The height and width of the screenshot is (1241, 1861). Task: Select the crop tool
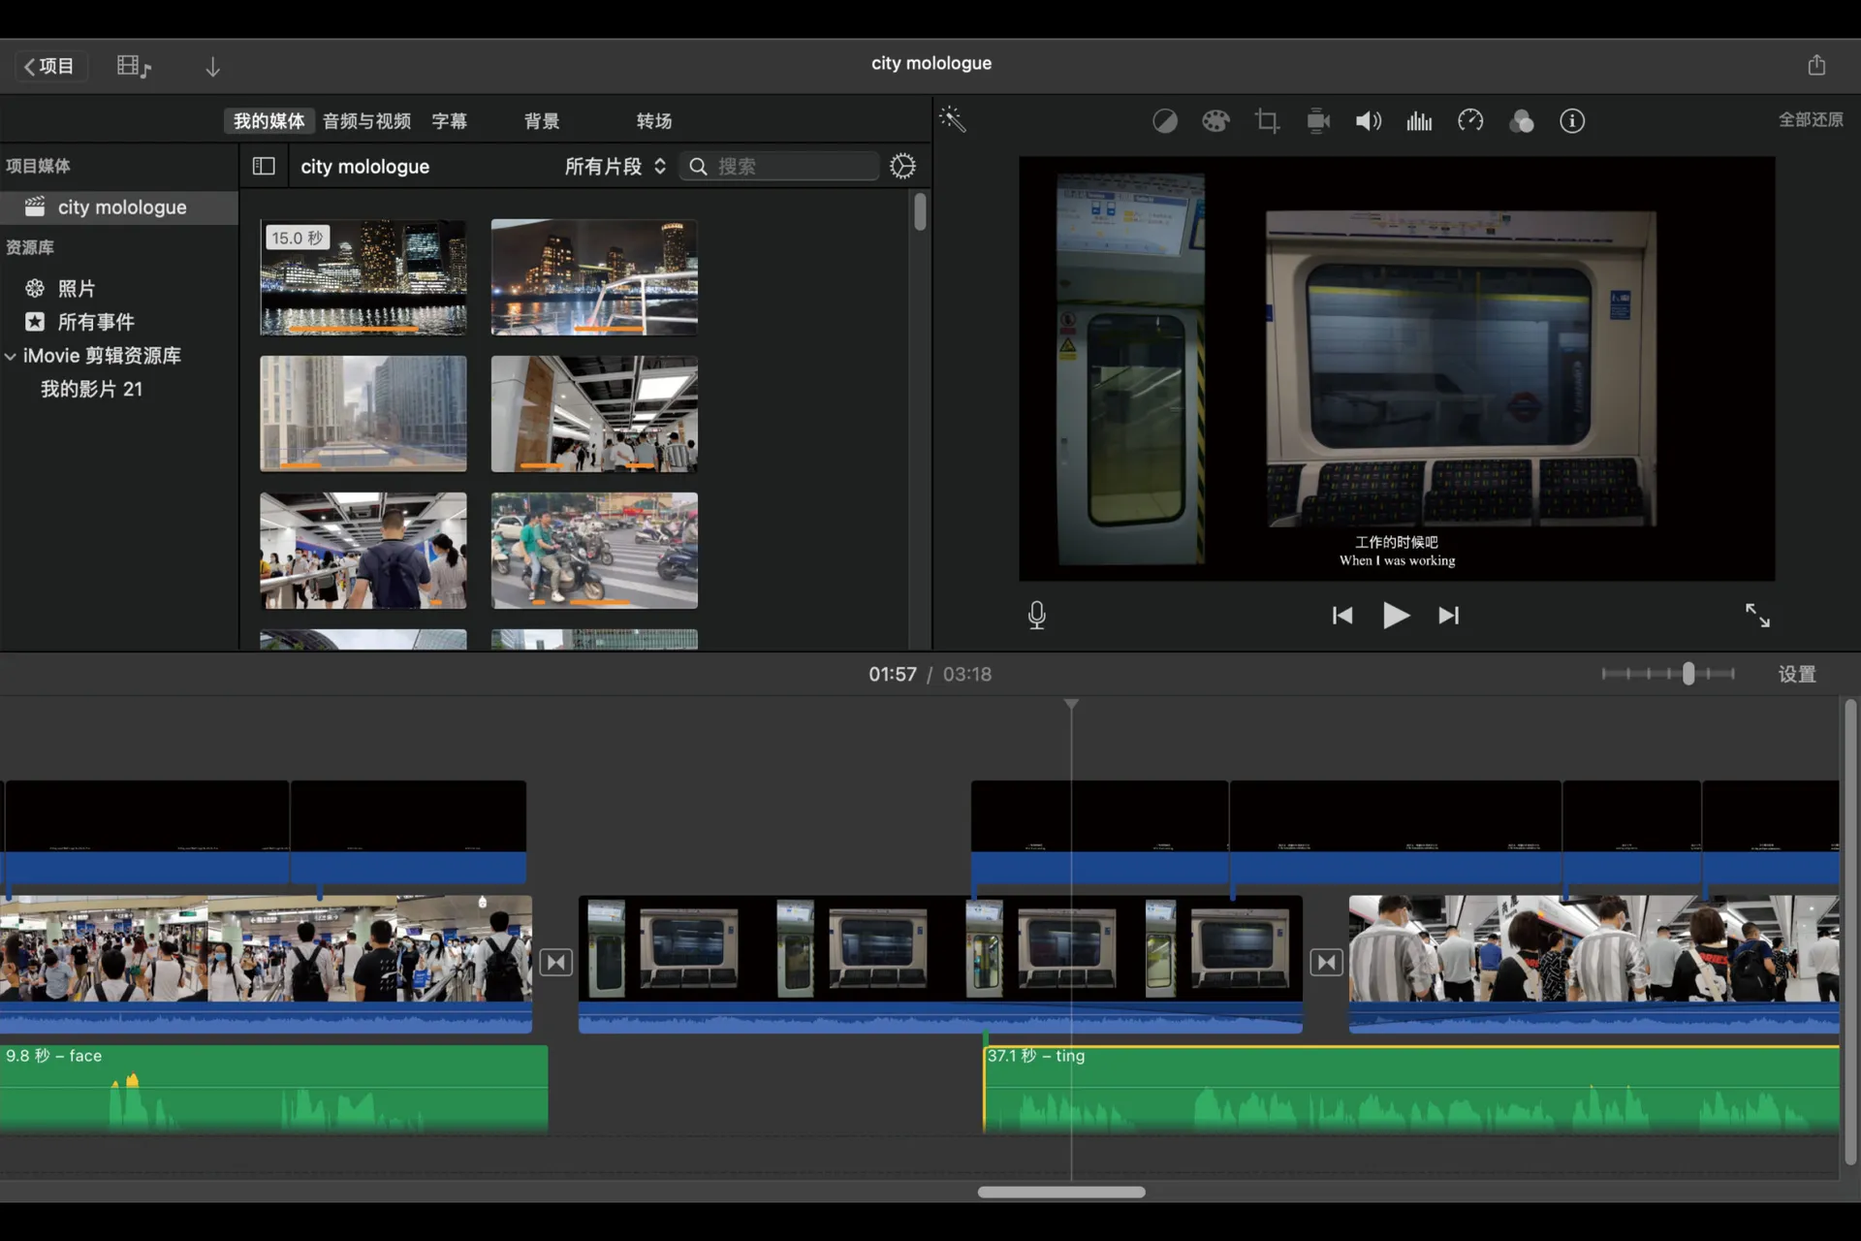coord(1267,121)
